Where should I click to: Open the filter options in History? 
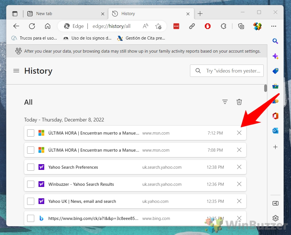click(x=225, y=102)
